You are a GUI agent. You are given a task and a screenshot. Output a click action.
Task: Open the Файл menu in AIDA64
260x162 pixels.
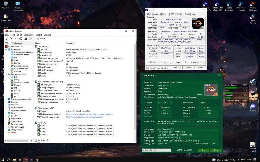(7, 35)
